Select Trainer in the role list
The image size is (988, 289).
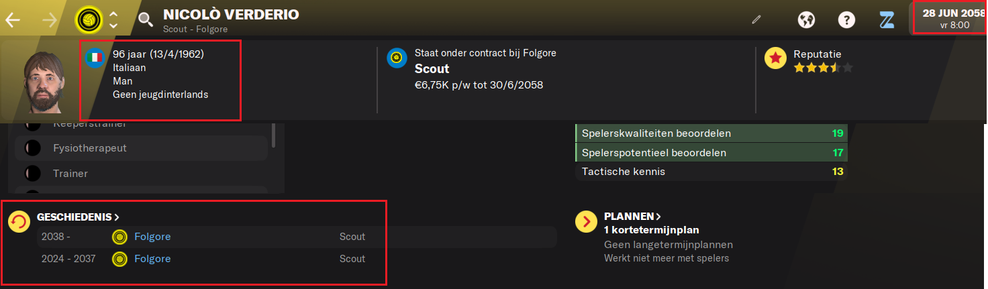pyautogui.click(x=141, y=174)
